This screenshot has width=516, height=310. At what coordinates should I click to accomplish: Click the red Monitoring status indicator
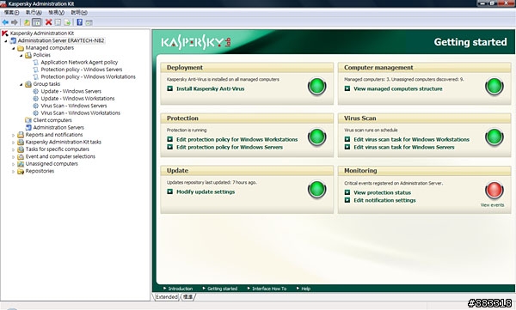coord(494,190)
